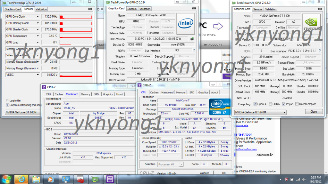
Task: Open the GPU-Z green chip taskbar icon
Action: point(95,180)
